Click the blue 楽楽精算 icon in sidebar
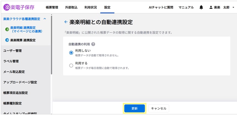Viewport: 237px width, 115px height. tap(7, 40)
